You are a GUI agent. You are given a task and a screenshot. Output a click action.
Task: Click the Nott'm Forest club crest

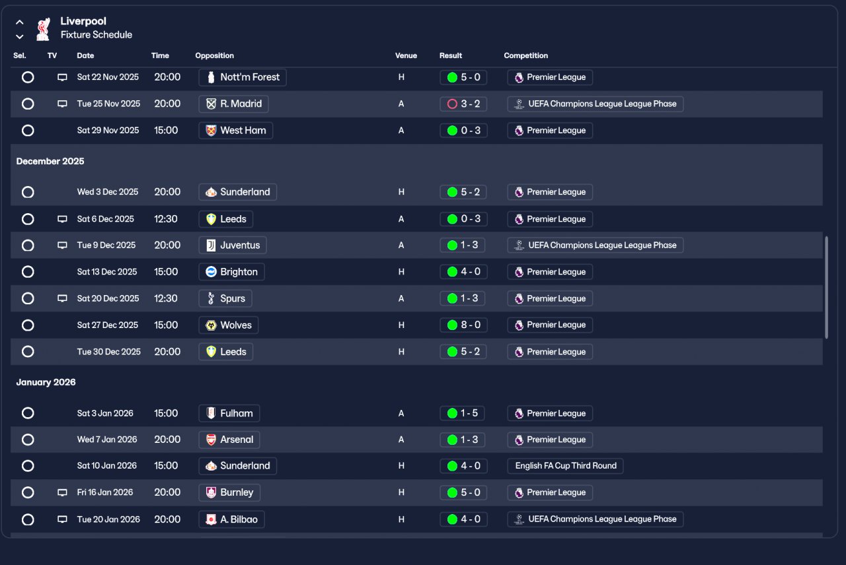[211, 77]
